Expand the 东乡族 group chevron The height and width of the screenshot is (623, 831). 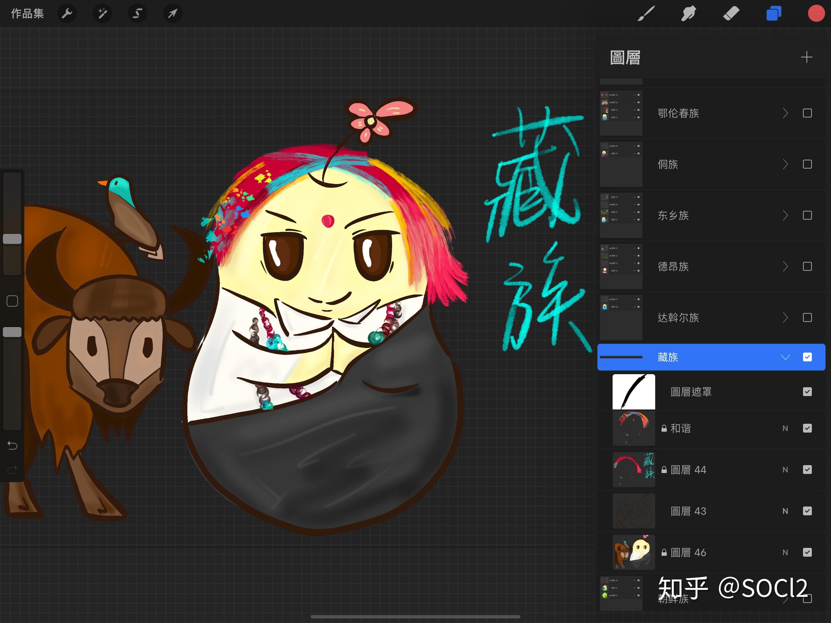coord(785,215)
